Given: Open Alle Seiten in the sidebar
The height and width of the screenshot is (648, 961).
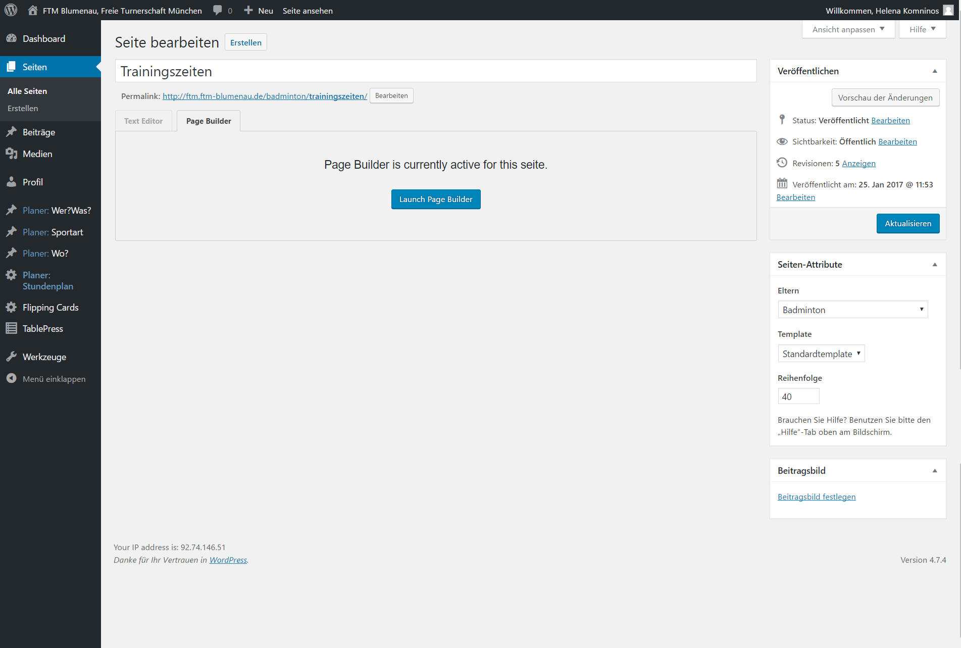Looking at the screenshot, I should (27, 91).
